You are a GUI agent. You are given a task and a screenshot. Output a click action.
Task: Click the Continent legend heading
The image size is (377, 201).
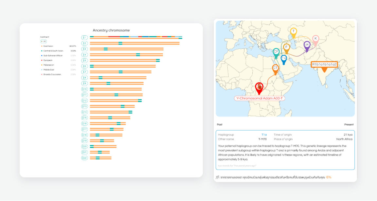(45, 37)
